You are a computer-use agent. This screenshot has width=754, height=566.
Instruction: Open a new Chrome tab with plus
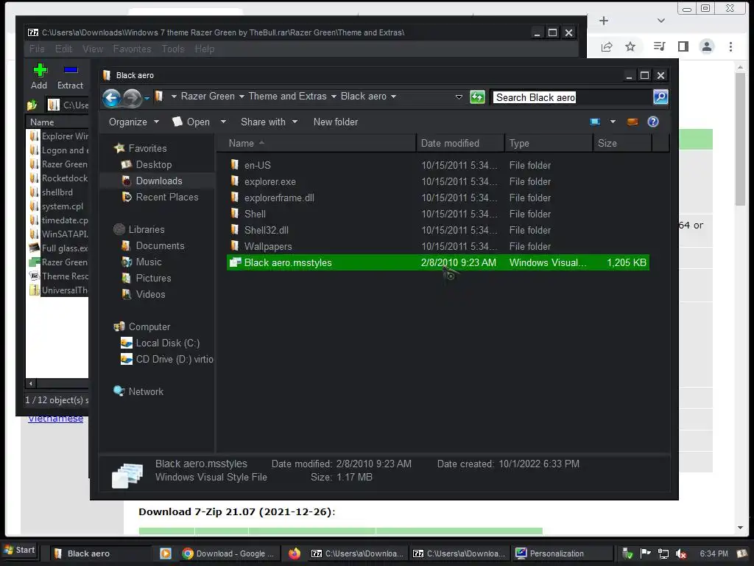(x=604, y=21)
